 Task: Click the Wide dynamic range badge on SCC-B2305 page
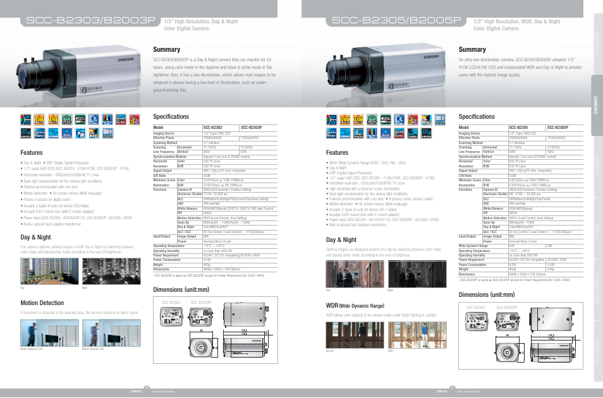(413, 133)
